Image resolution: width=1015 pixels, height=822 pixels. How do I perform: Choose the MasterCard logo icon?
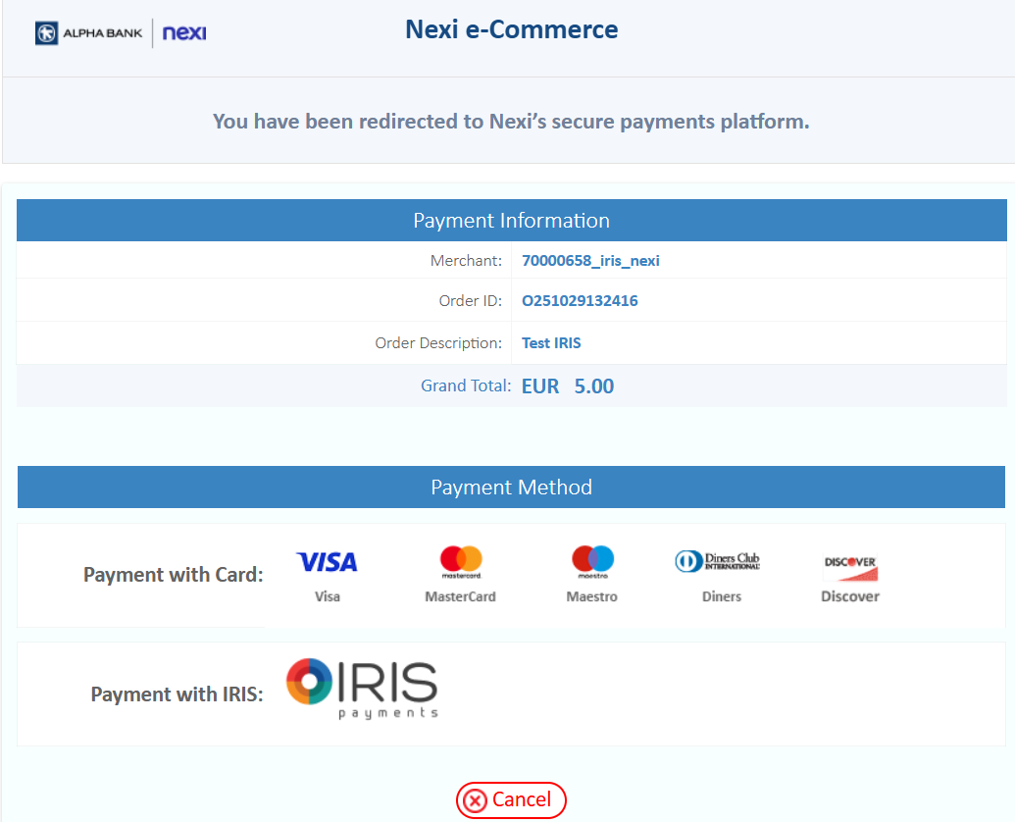click(460, 562)
